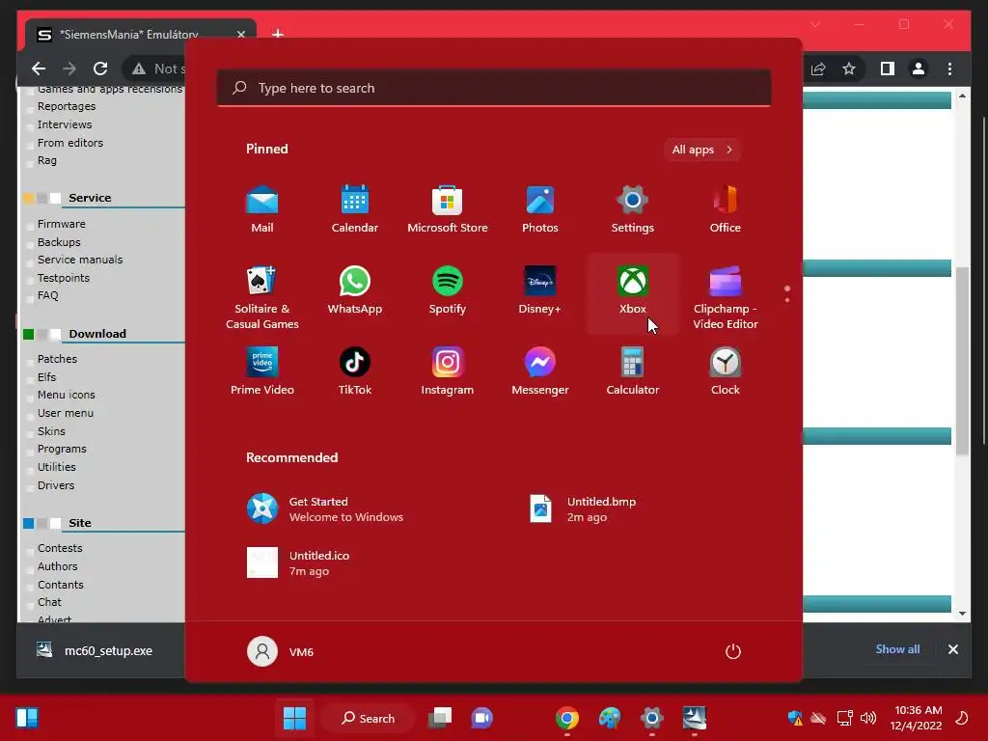This screenshot has width=988, height=741.
Task: Click the taskbar Search box
Action: (x=368, y=718)
